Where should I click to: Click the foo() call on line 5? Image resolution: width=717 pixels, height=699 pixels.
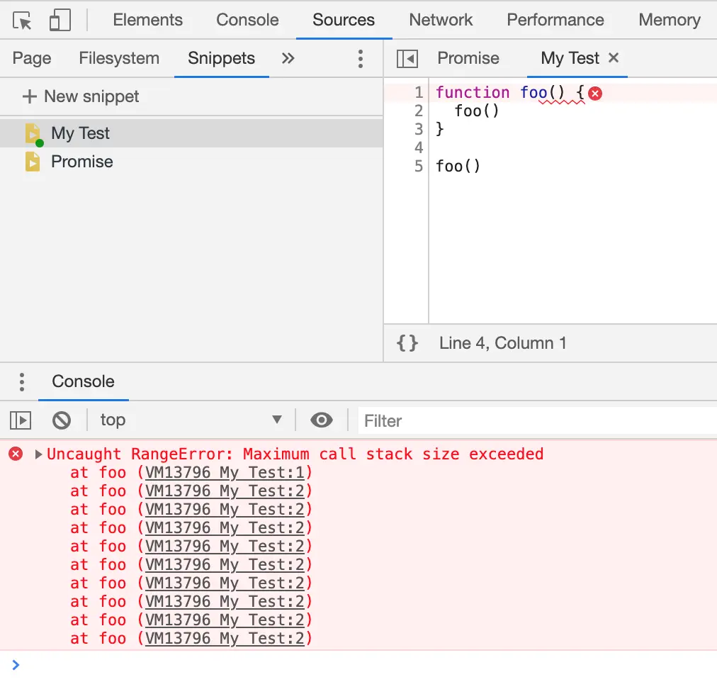click(x=458, y=166)
